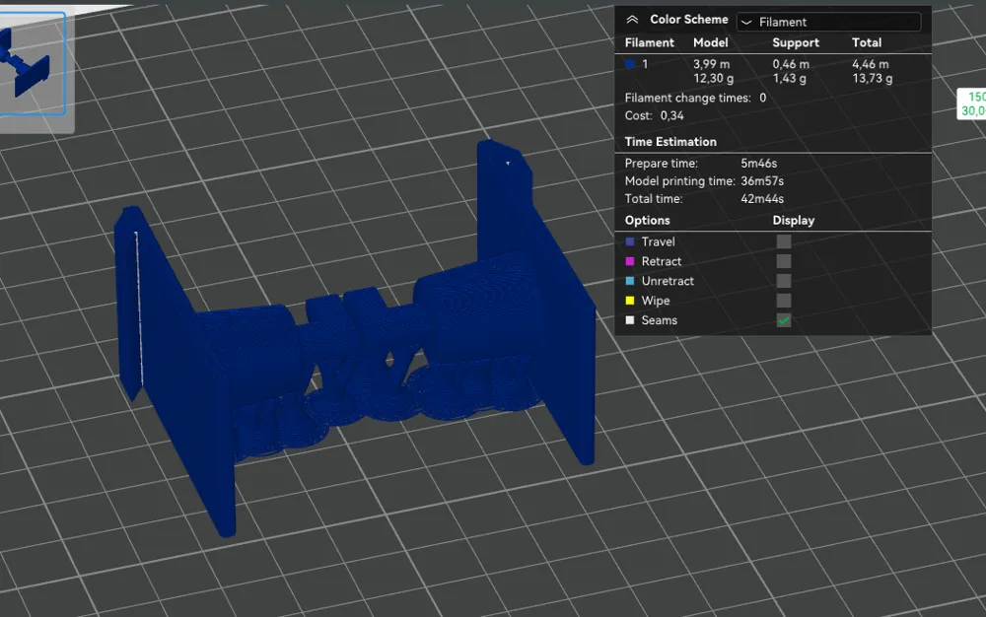This screenshot has width=986, height=617.
Task: Click the Total column header
Action: point(867,42)
